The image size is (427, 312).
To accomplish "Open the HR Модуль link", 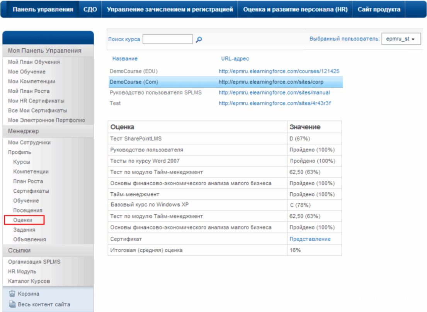I will [22, 271].
